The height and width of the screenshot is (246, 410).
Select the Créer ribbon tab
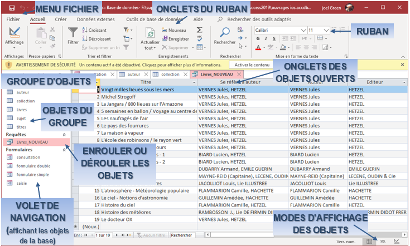point(61,19)
